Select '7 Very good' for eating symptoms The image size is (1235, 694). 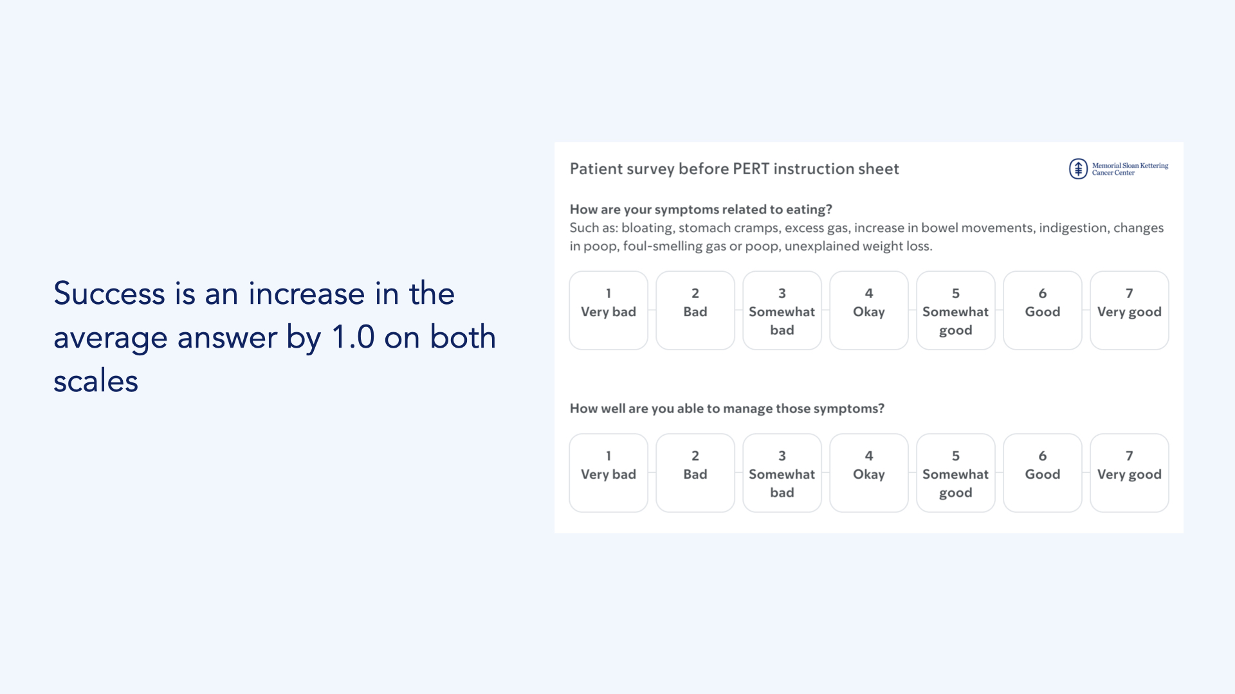click(x=1129, y=310)
